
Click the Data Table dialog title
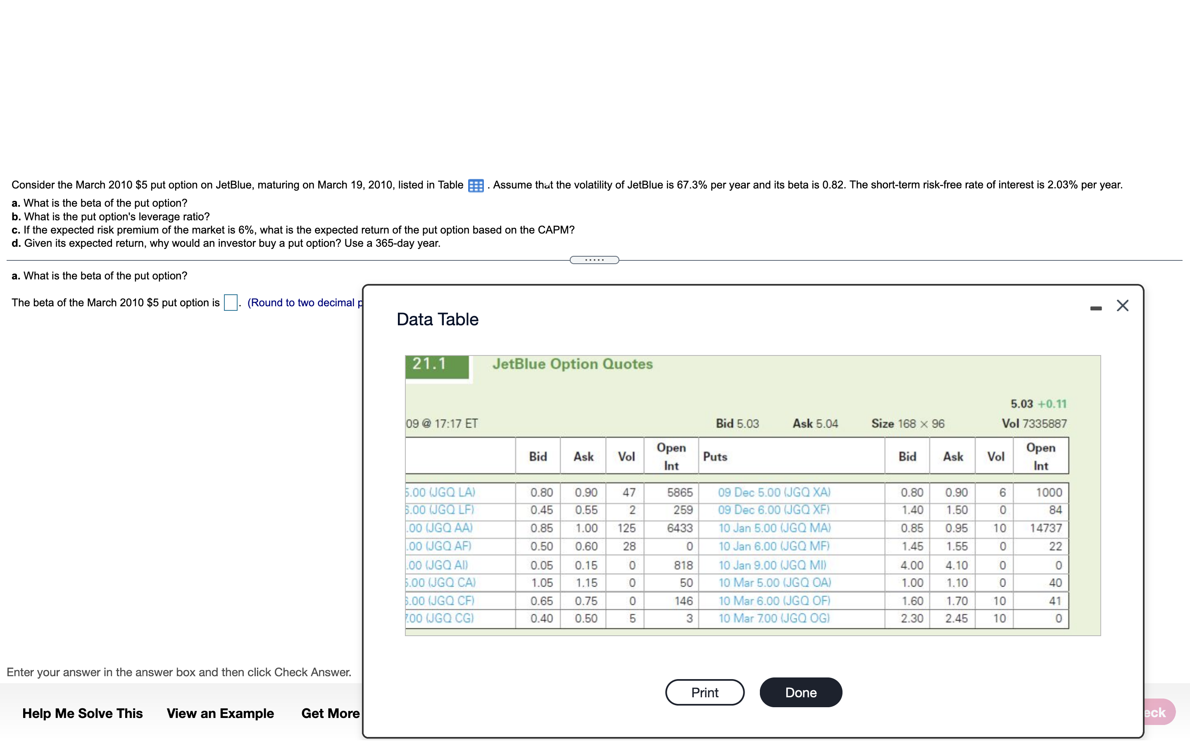click(437, 320)
